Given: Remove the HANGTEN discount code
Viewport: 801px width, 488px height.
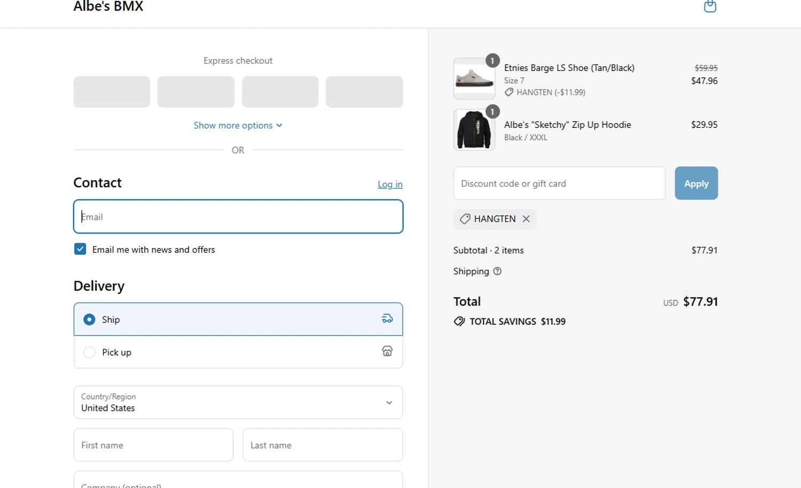Looking at the screenshot, I should pos(526,219).
